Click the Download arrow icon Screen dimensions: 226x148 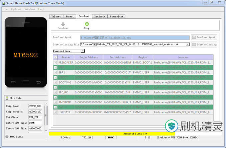(63, 24)
